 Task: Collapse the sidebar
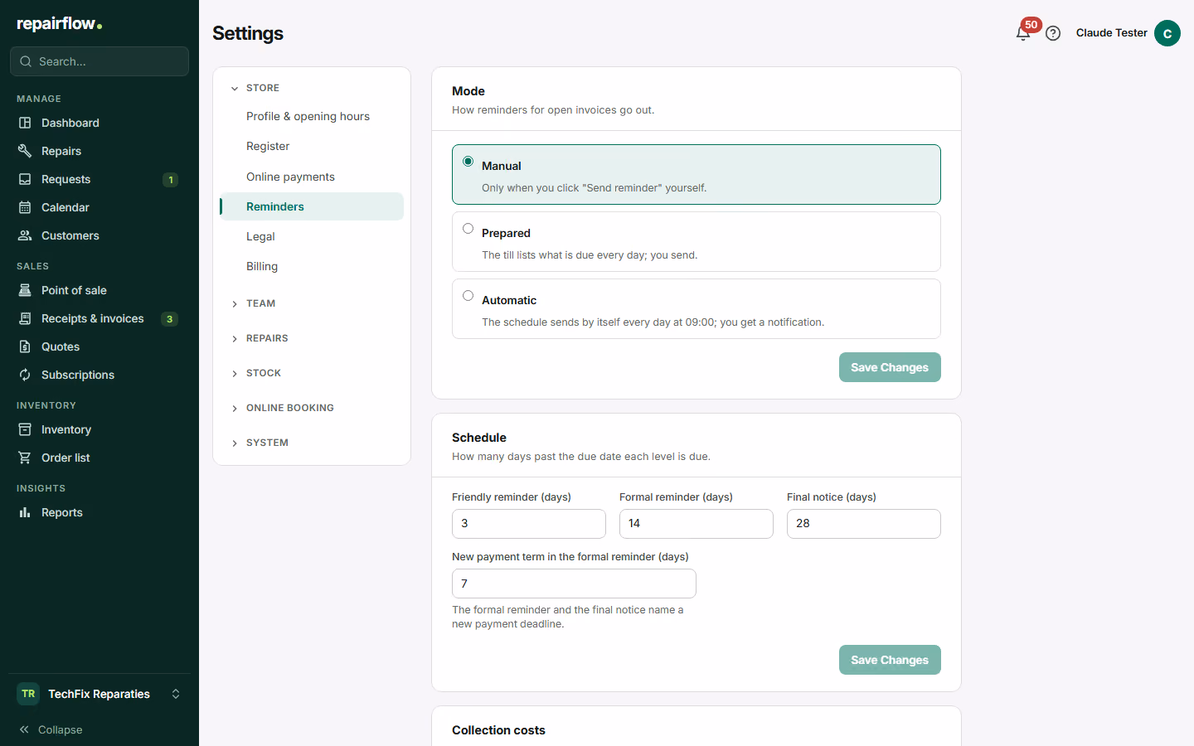click(x=51, y=729)
